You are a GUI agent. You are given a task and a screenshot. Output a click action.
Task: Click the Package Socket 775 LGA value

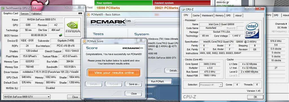pyautogui.click(x=221, y=32)
